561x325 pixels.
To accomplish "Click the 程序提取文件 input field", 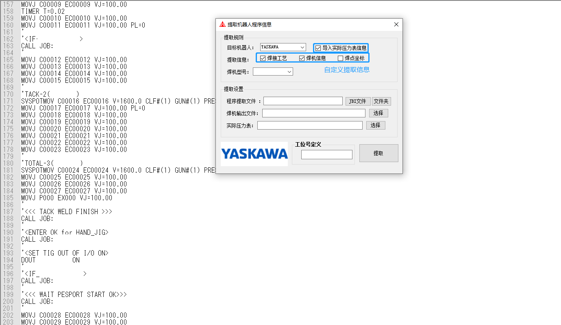I will tap(303, 101).
